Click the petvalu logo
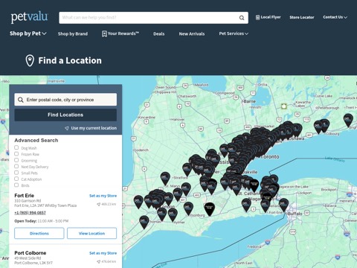 point(29,17)
